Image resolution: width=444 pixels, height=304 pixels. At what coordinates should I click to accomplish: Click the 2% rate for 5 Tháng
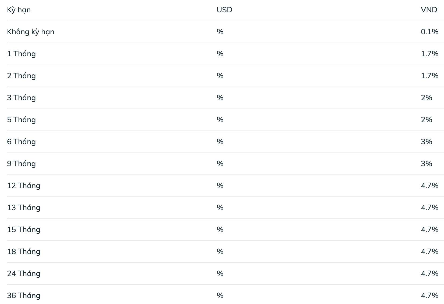click(x=427, y=120)
